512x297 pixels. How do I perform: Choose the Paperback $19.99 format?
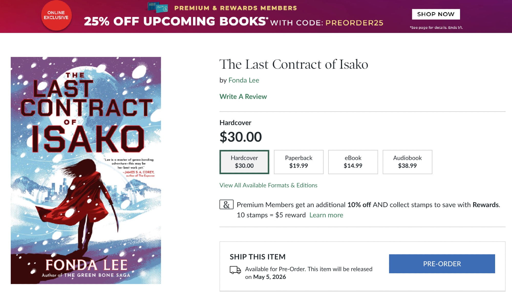[298, 162]
